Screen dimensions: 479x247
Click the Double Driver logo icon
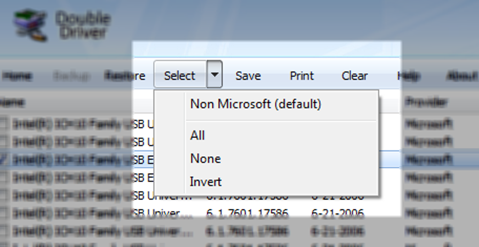tap(31, 26)
